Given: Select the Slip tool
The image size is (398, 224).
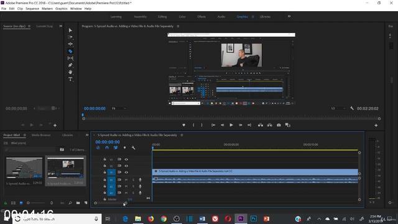Looking at the screenshot, I should coord(70,58).
